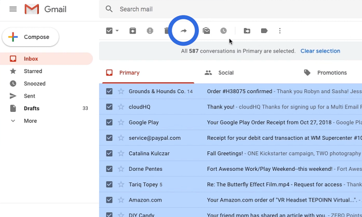
Task: Uncheck the Catalina Kulczar email checkbox
Action: pos(109,154)
